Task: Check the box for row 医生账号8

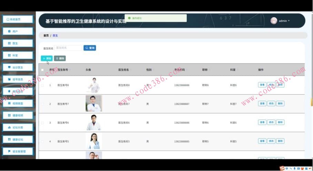Action: pos(42,85)
